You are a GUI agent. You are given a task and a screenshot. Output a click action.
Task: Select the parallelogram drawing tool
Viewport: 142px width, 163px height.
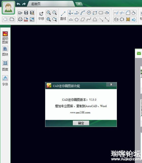tap(83, 19)
